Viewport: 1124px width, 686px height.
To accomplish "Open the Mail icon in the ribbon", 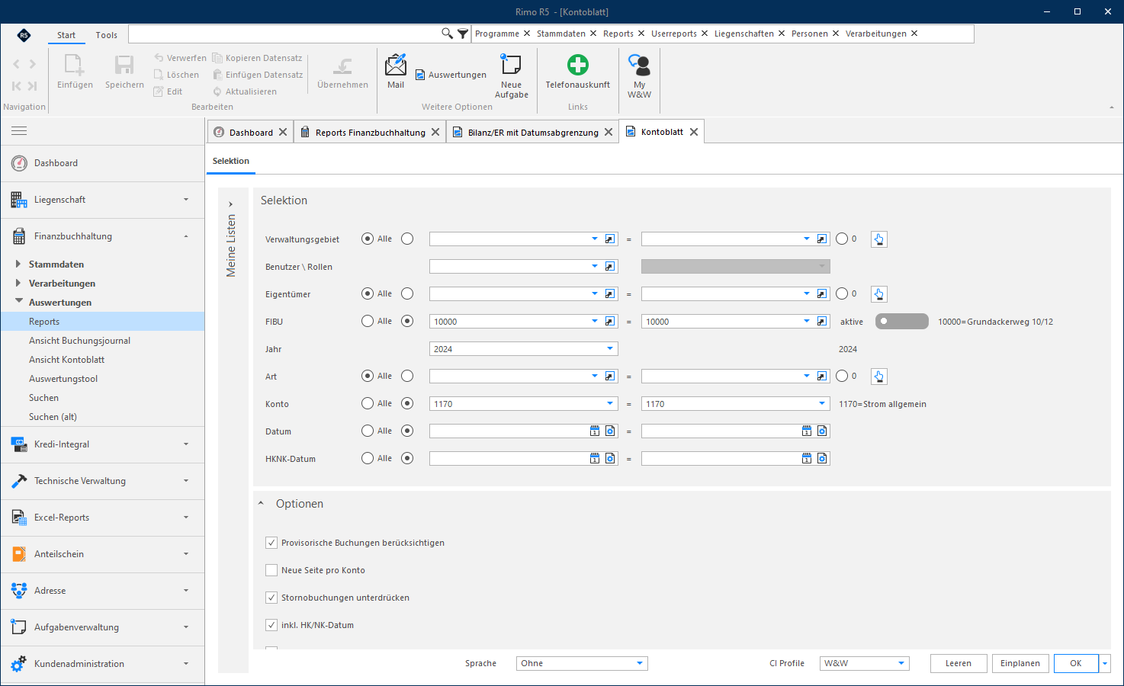I will pos(396,65).
